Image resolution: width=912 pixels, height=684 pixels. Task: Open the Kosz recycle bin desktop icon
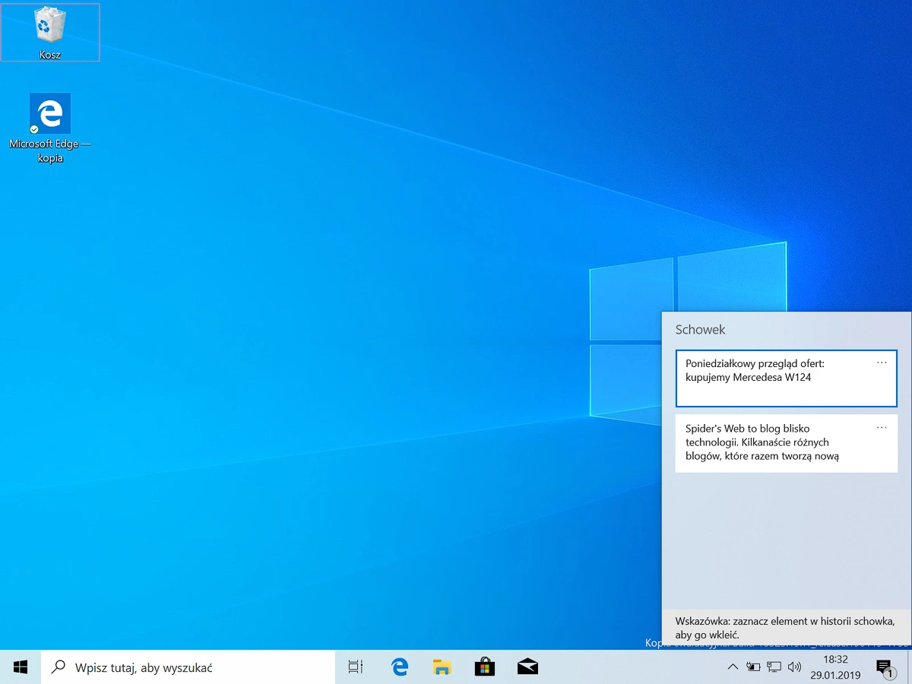pyautogui.click(x=50, y=33)
